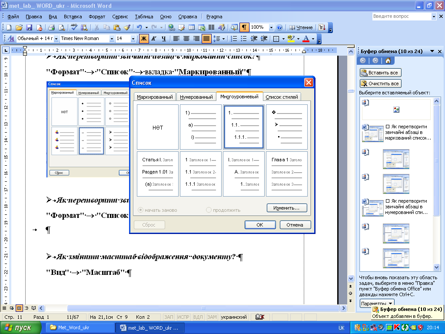Activate the Format Painter brush
The width and height of the screenshot is (445, 334).
pyautogui.click(x=127, y=27)
